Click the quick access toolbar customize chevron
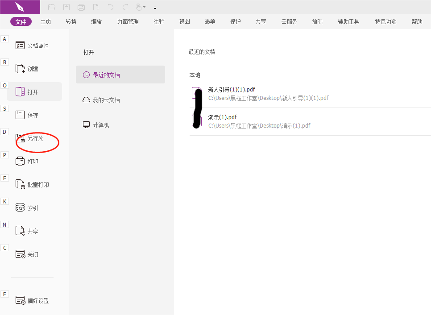 [x=155, y=8]
